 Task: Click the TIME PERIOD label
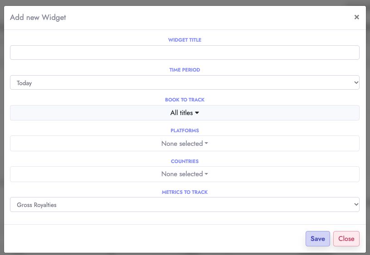[x=185, y=70]
